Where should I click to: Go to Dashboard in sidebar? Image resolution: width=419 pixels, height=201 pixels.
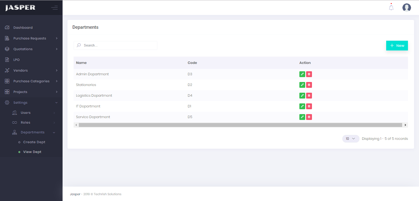tap(23, 28)
